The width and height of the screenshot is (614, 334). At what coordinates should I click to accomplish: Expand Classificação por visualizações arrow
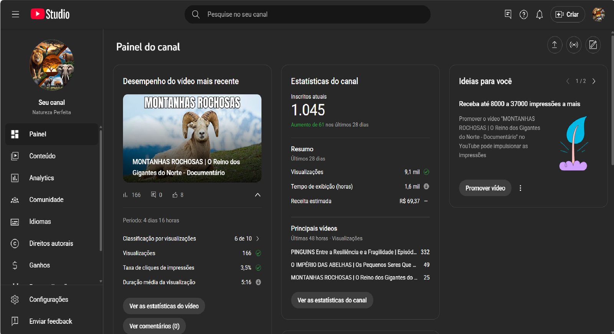tap(257, 239)
